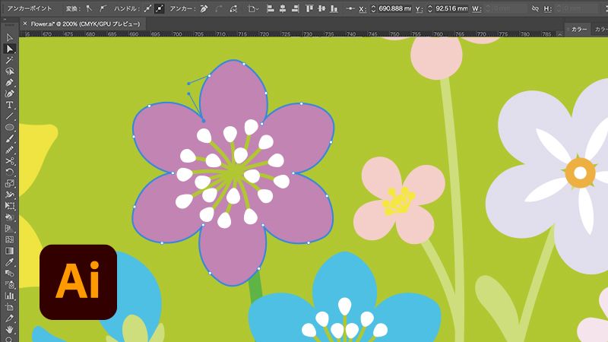Select the Ellipse tool
Screen dimensions: 608x342
[10, 127]
